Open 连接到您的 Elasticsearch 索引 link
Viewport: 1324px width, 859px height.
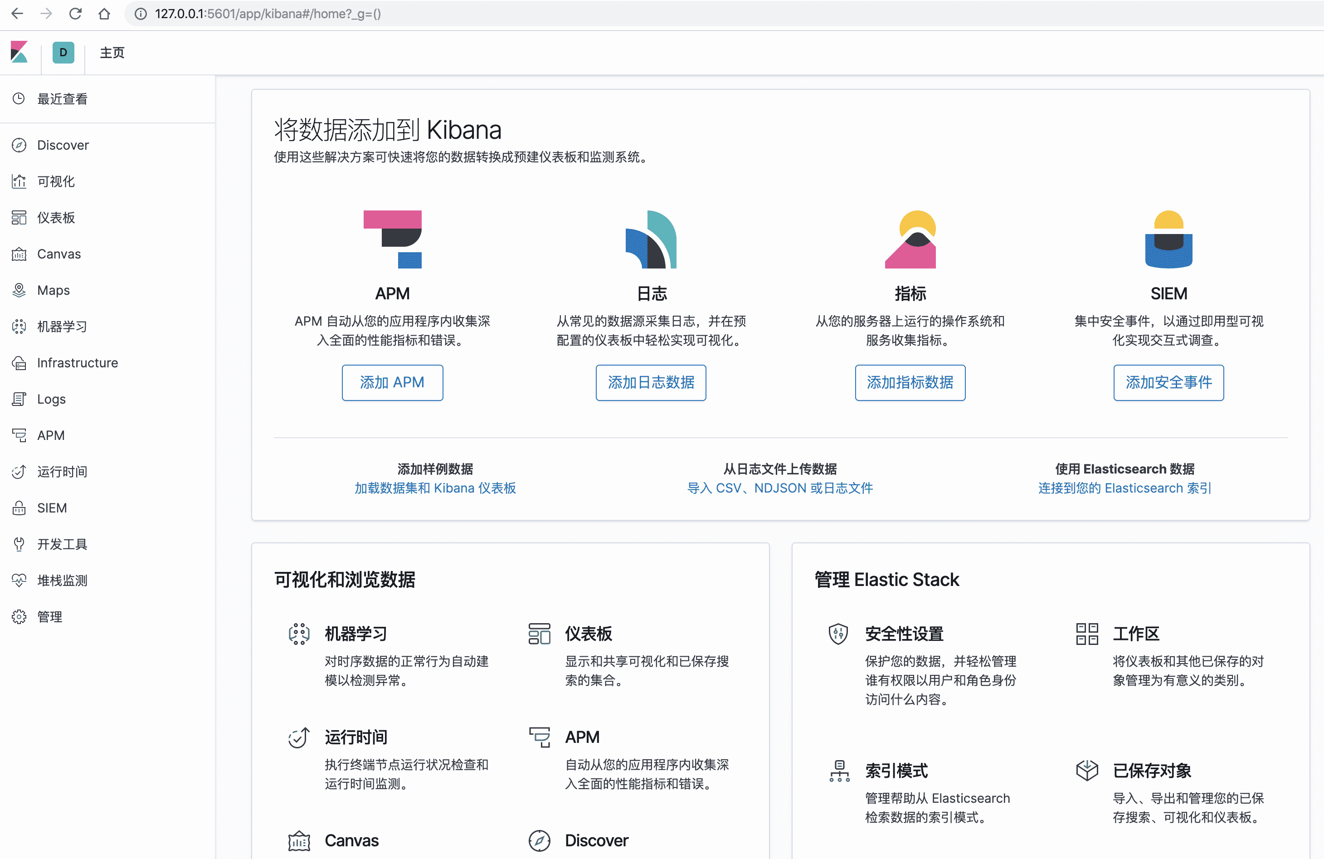click(x=1124, y=488)
